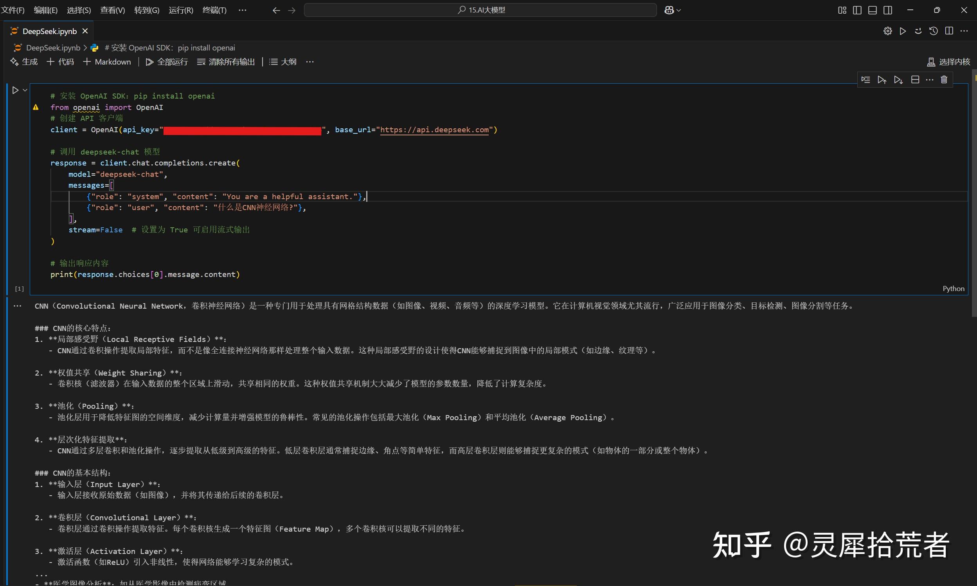The height and width of the screenshot is (586, 977).
Task: Toggle the primary sidebar visibility
Action: pos(857,10)
